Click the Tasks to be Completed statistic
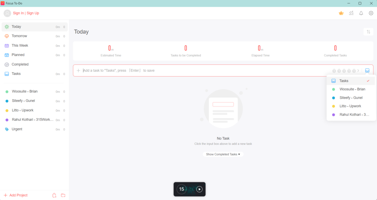The height and width of the screenshot is (200, 377). 186,51
